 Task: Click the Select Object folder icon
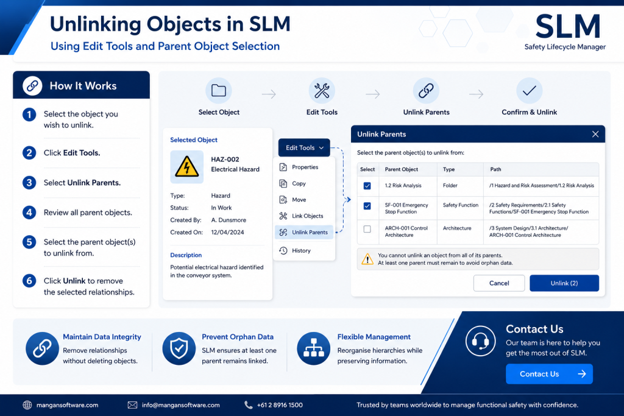click(x=219, y=91)
